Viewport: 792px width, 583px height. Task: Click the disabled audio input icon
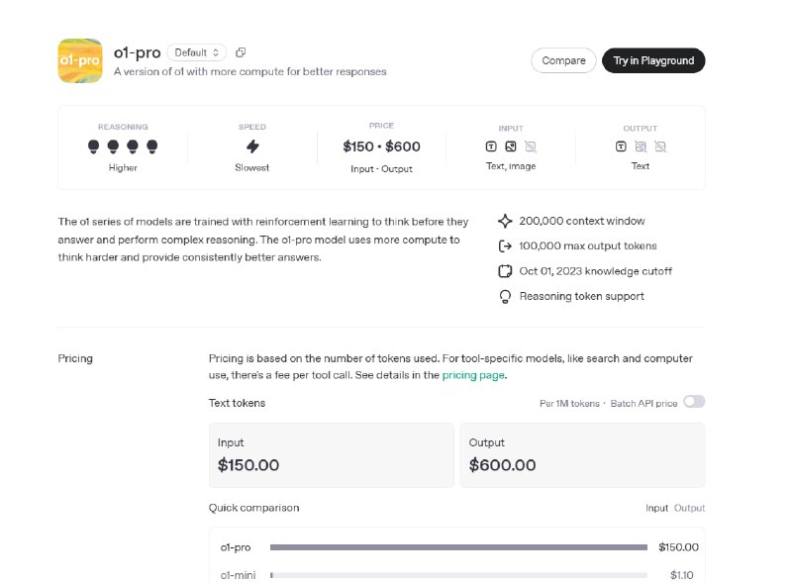point(531,146)
